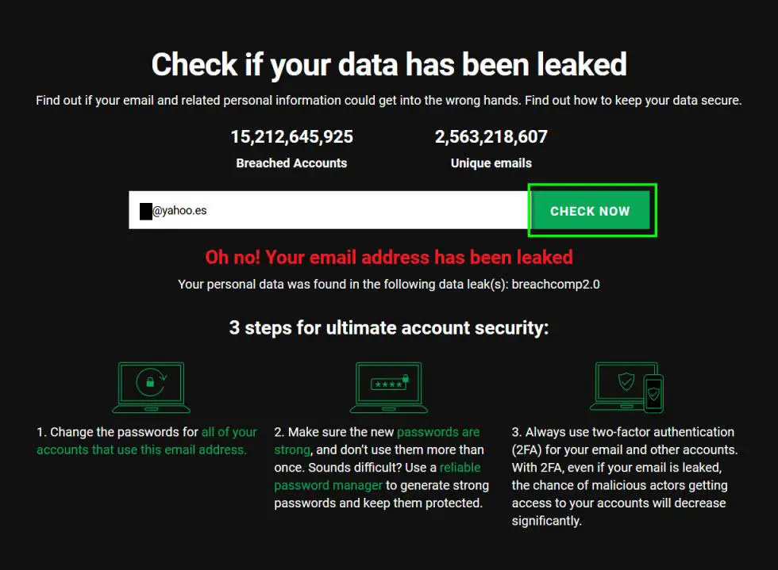This screenshot has width=778, height=570.
Task: Click the laptop with lock refresh icon
Action: pyautogui.click(x=151, y=387)
